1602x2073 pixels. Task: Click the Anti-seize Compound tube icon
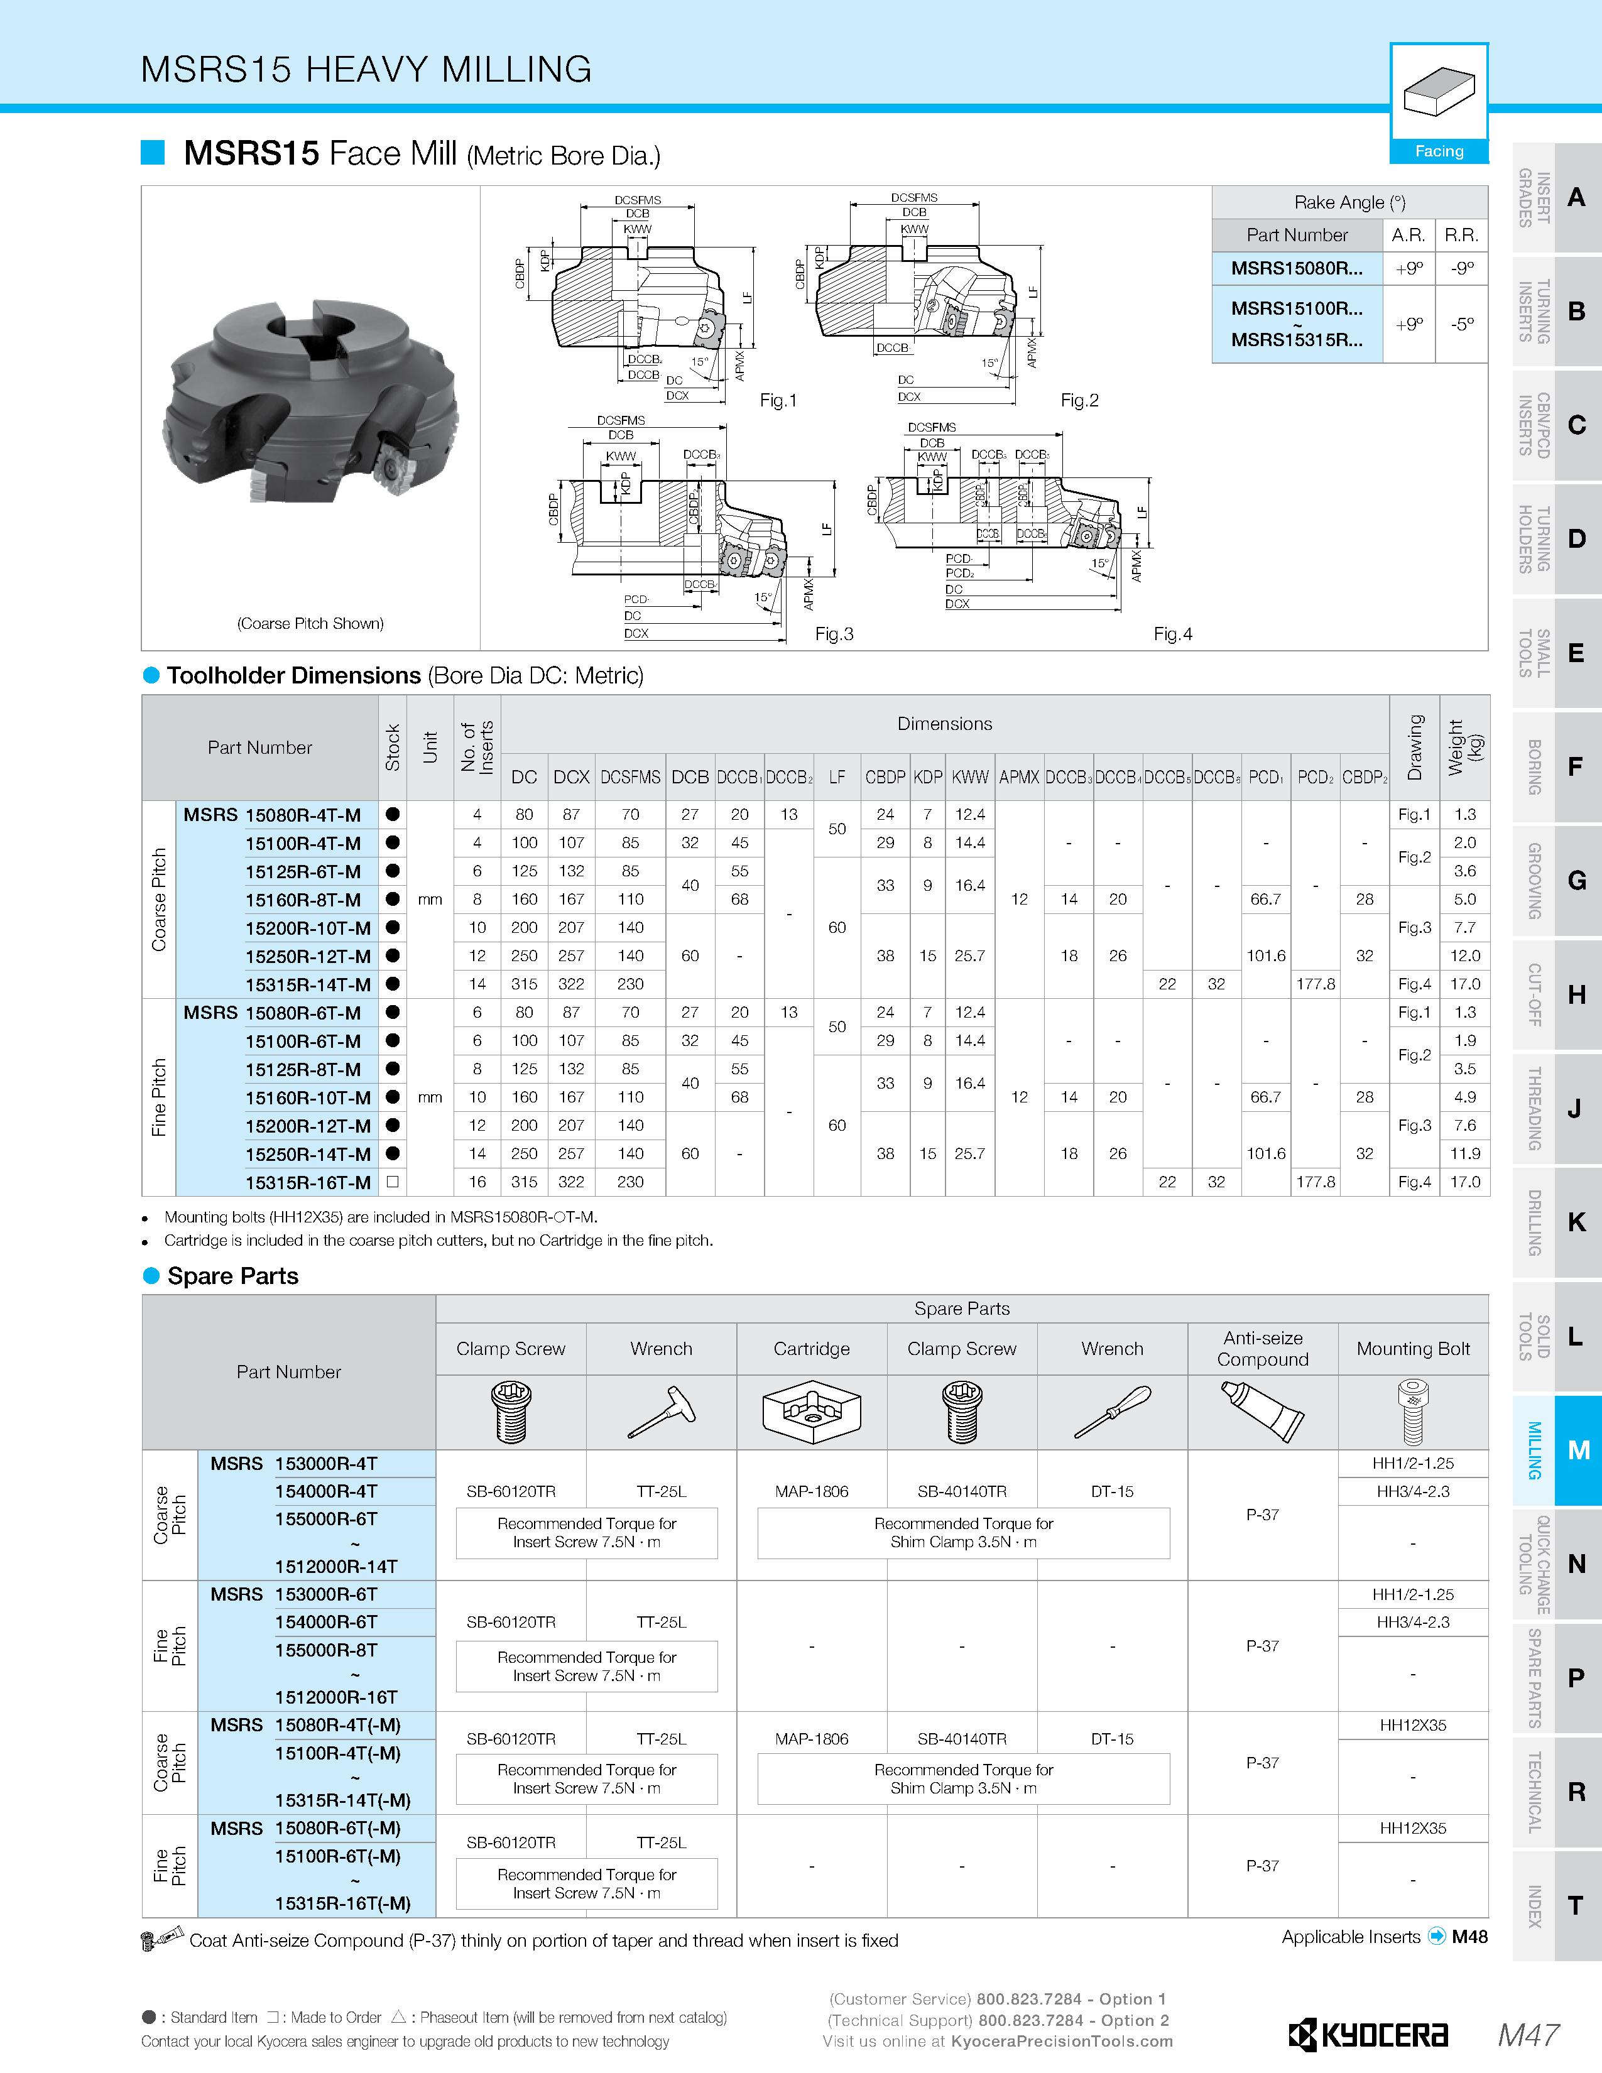(1262, 1412)
